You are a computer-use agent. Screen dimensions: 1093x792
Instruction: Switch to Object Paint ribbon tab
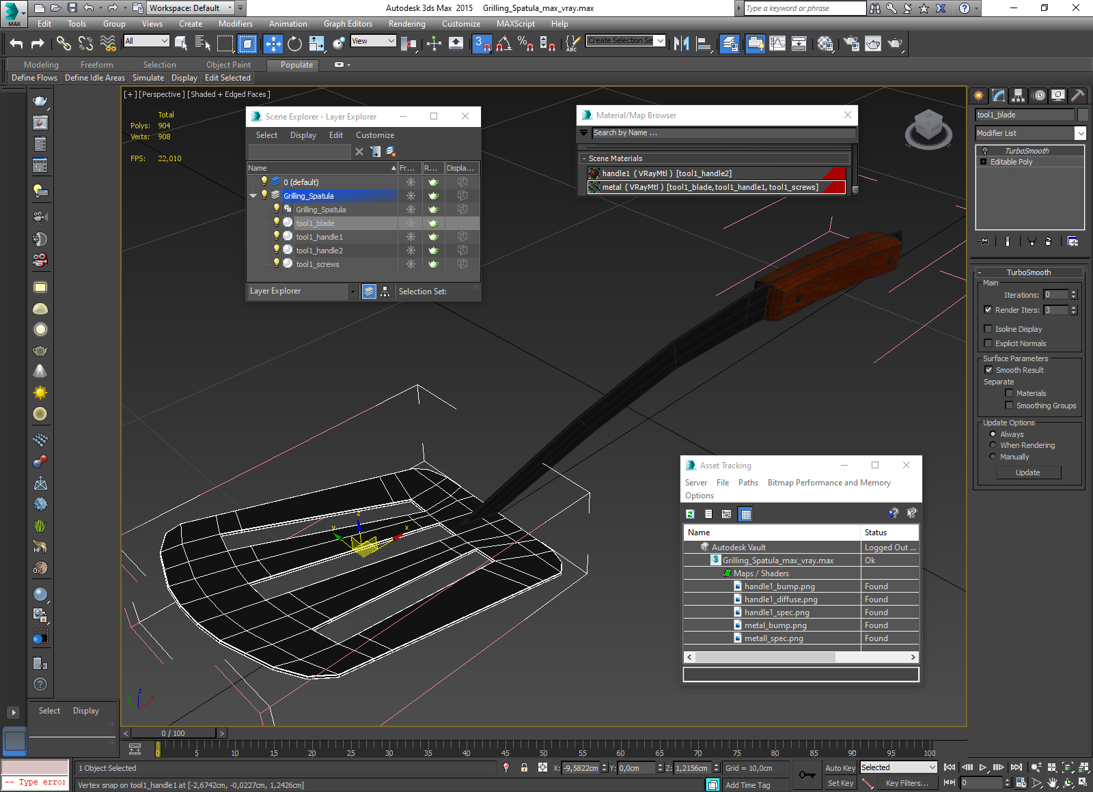[228, 65]
